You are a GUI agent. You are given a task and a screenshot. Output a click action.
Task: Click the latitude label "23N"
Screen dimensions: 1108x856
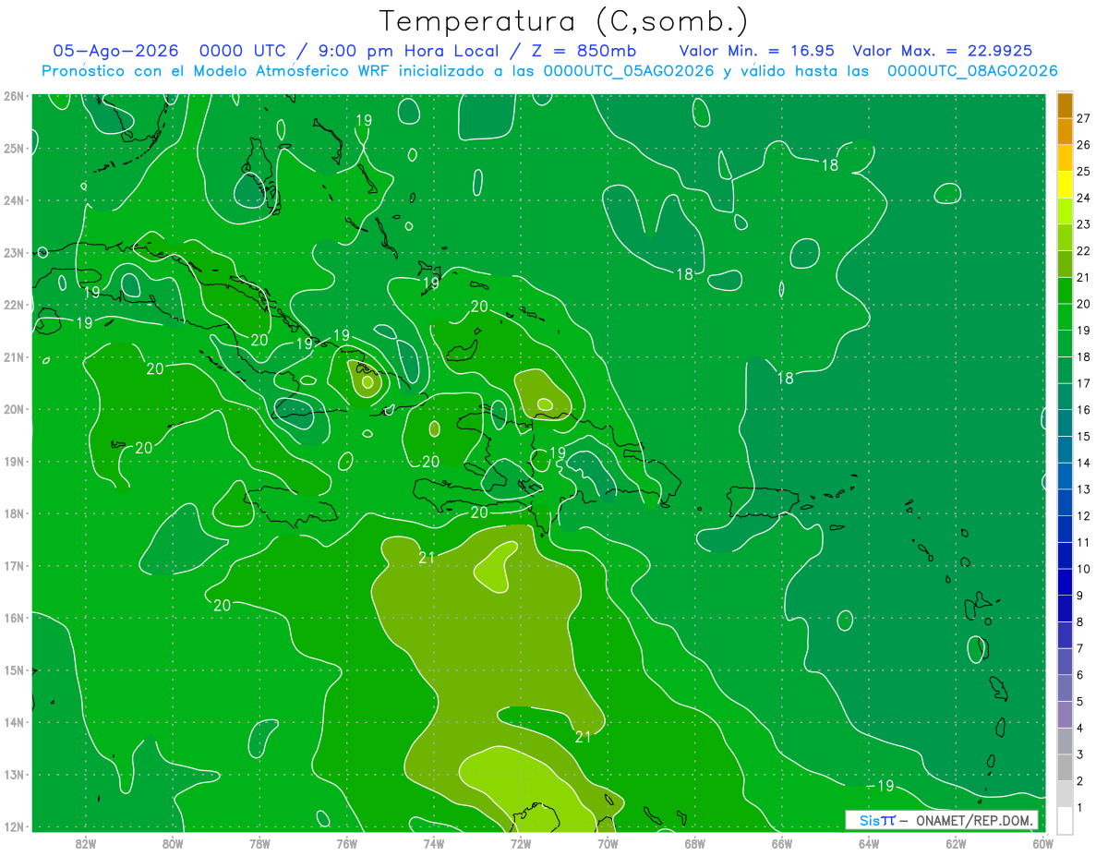14,253
